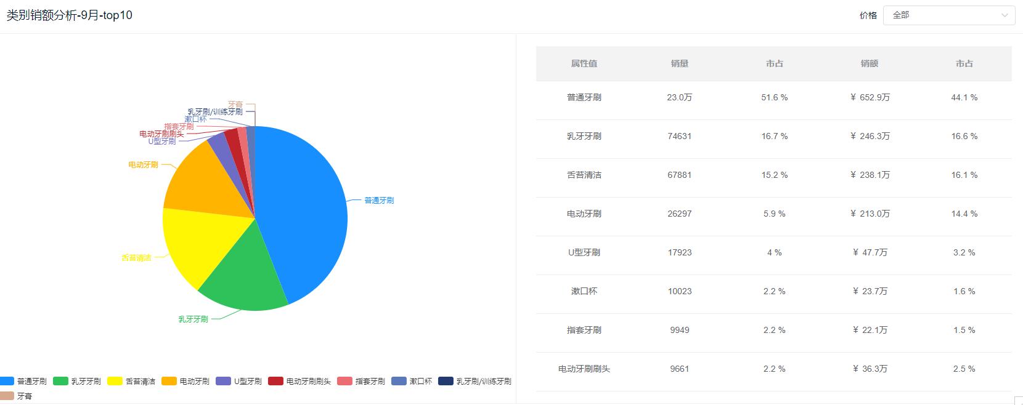Click the ¥ 652.9万 sales amount cell
The image size is (1023, 405).
pos(870,97)
